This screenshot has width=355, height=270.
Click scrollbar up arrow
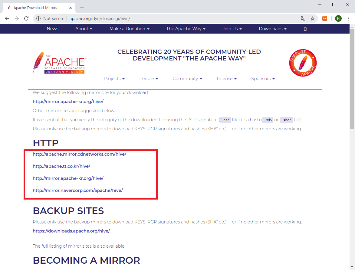pyautogui.click(x=352, y=27)
